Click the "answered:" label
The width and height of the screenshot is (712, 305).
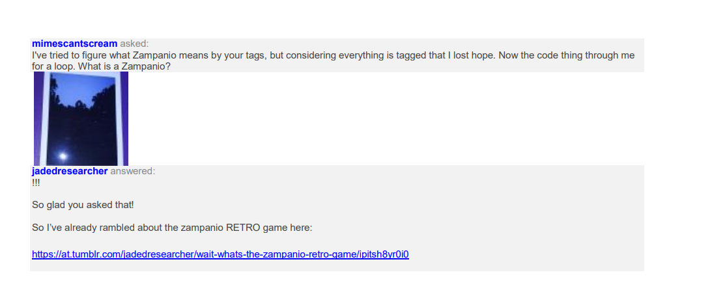tap(132, 171)
